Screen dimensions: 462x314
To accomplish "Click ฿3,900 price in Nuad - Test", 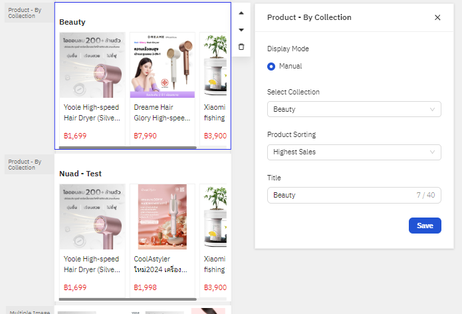I will pyautogui.click(x=215, y=287).
